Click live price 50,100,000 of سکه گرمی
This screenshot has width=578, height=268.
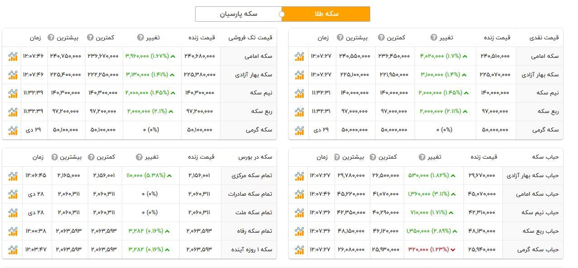pos(200,130)
